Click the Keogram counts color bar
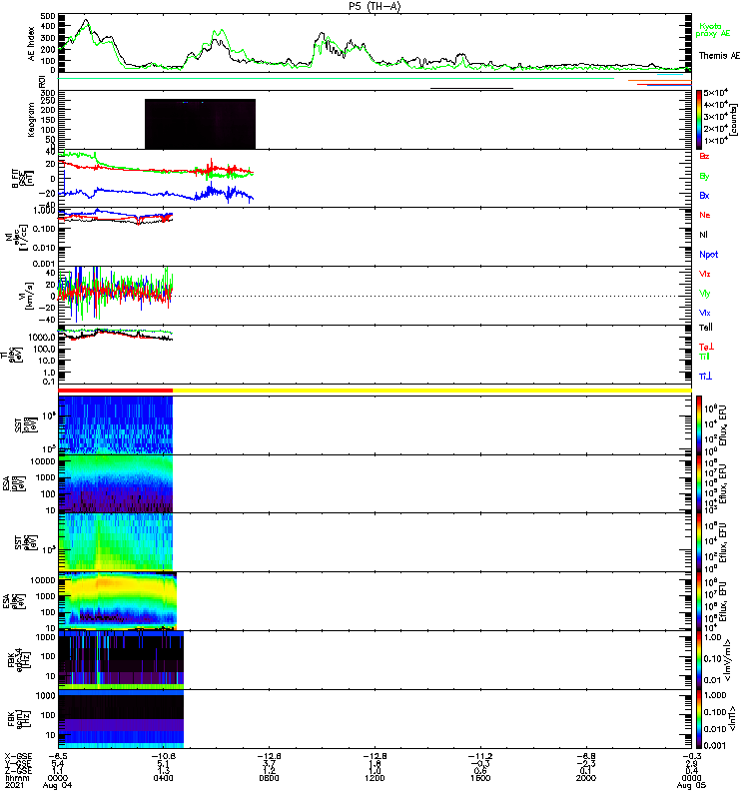This screenshot has width=749, height=799. 699,120
